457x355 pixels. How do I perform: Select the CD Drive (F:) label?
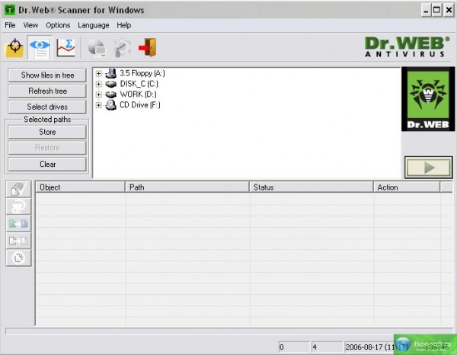tap(140, 105)
